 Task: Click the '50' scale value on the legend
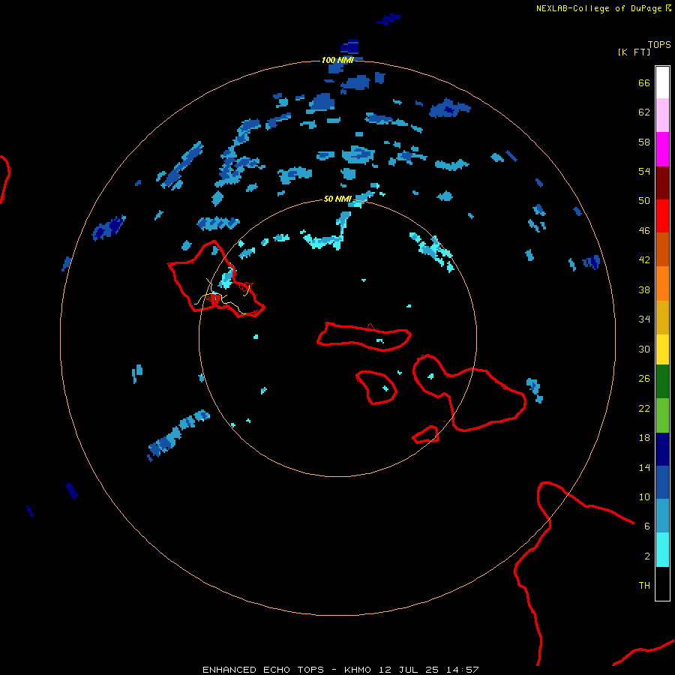(644, 201)
